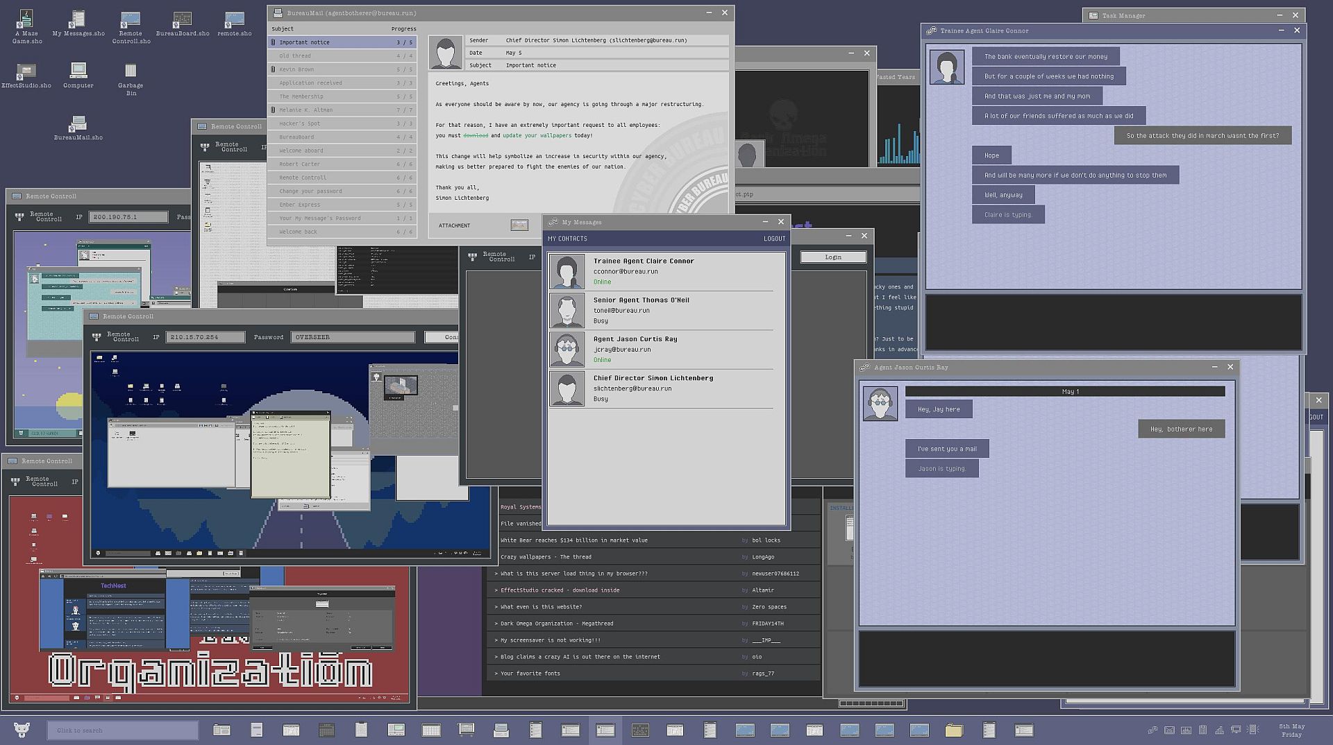Open BureauBoard.sho desktop shortcut
Screen dimensions: 1333x745
(183, 23)
